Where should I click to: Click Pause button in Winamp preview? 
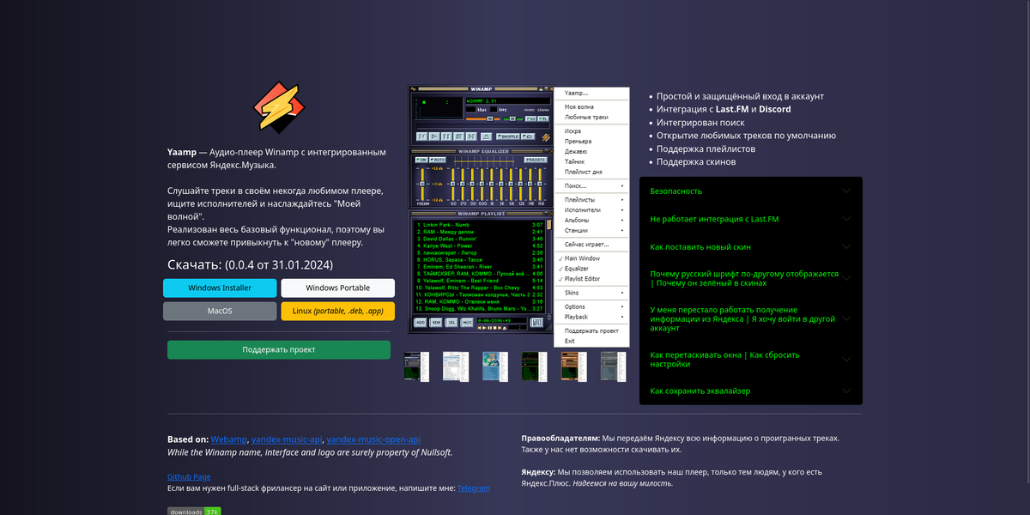[446, 136]
